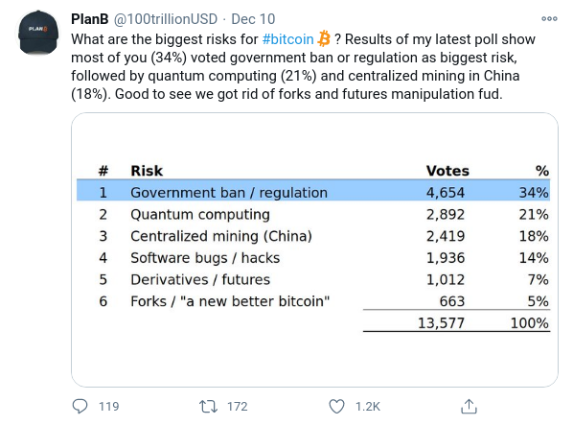This screenshot has width=573, height=425.
Task: Click the #bitcoin hashtag link
Action: pyautogui.click(x=288, y=39)
